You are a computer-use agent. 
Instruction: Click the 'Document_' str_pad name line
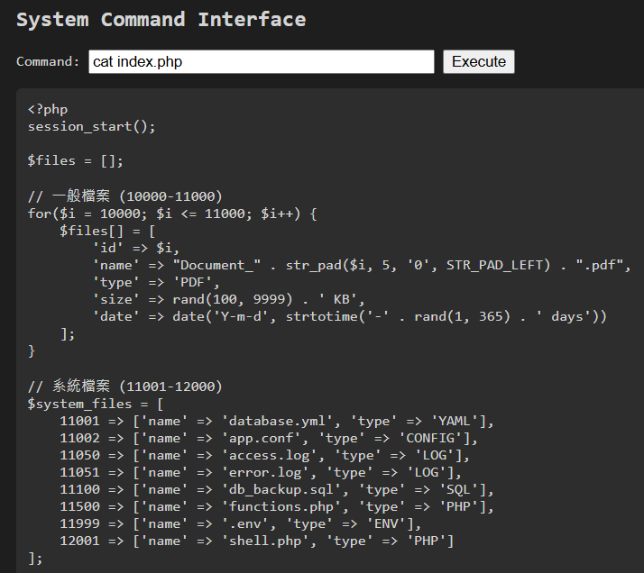click(x=362, y=266)
